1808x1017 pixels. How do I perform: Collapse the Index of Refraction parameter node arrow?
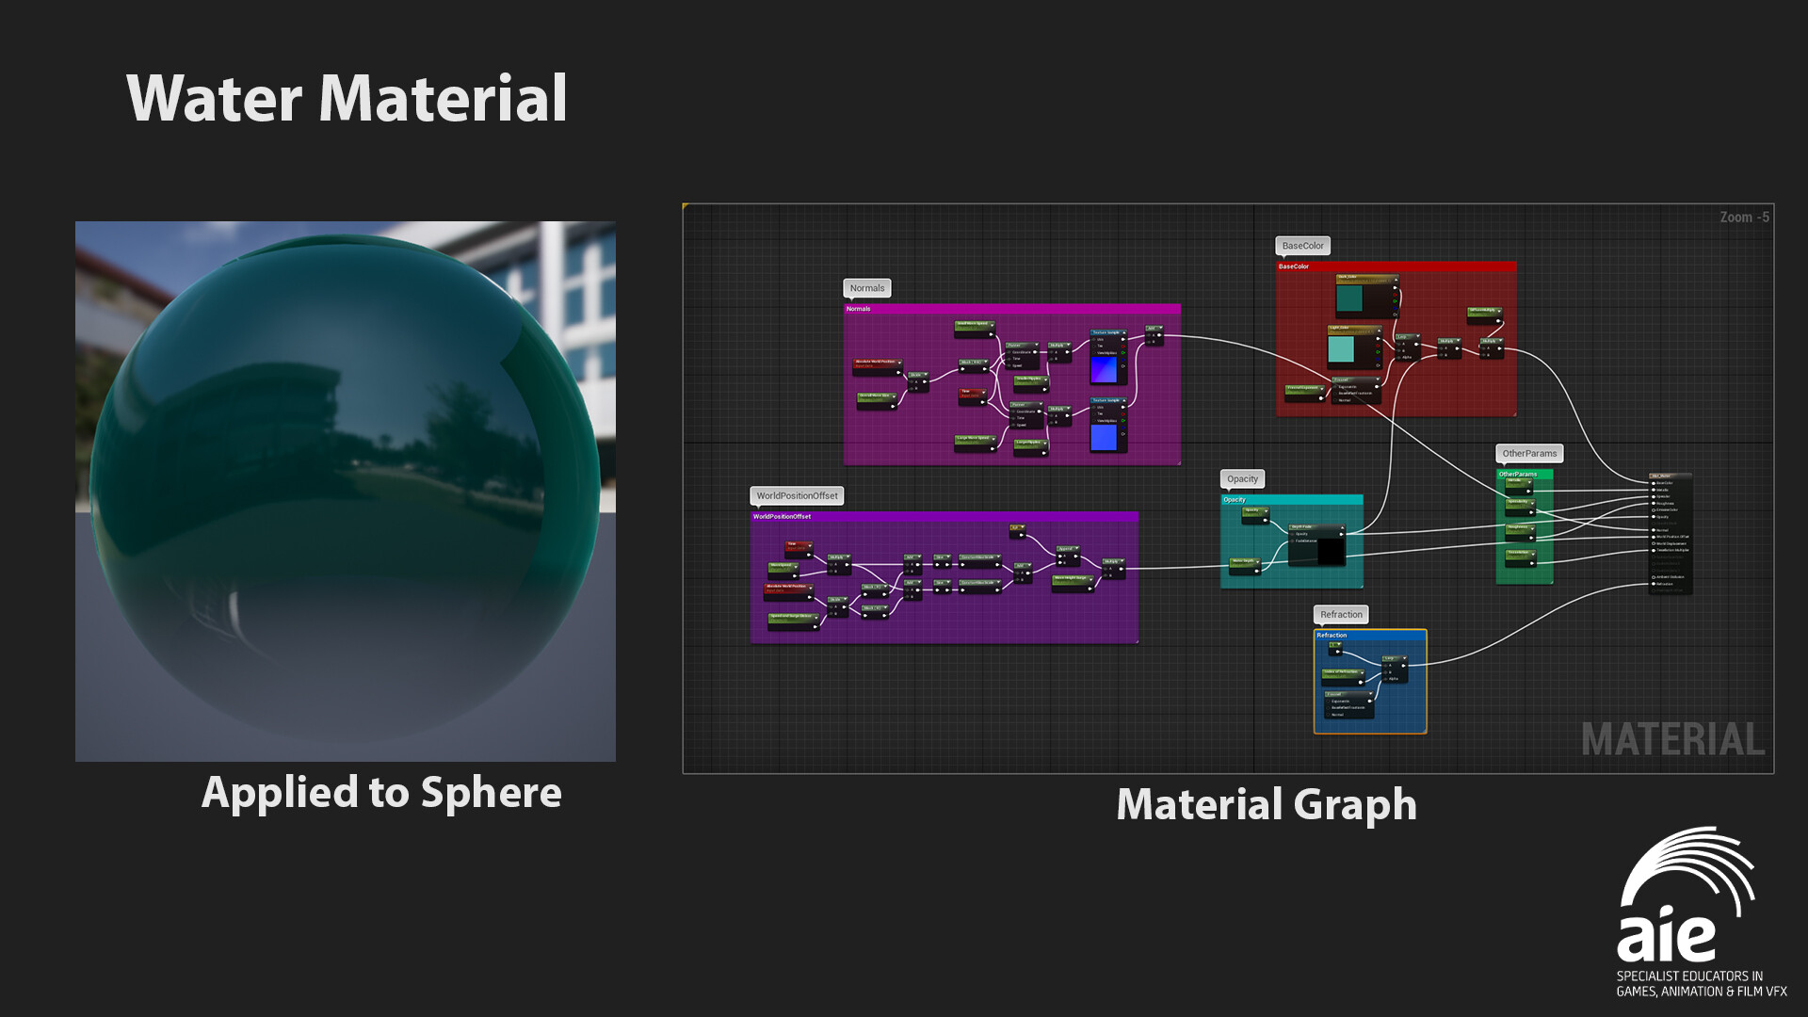click(x=1363, y=672)
